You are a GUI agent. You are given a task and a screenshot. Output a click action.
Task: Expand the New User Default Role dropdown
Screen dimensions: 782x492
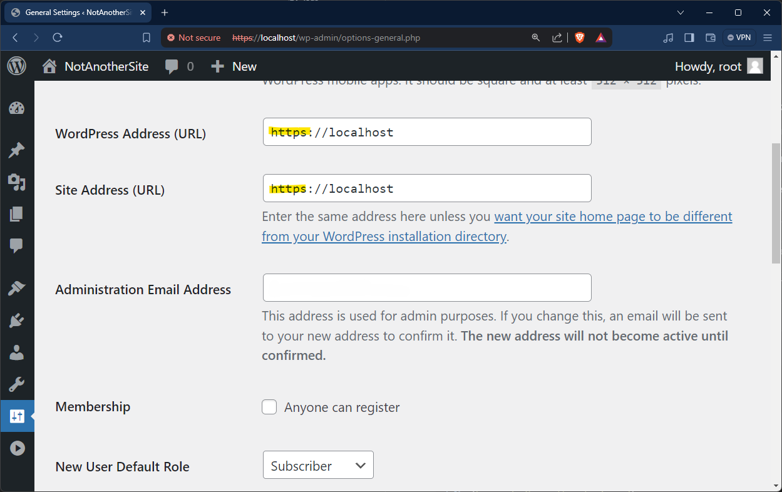tap(318, 466)
